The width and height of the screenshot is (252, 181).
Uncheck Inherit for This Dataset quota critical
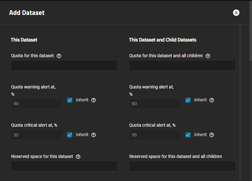point(70,135)
